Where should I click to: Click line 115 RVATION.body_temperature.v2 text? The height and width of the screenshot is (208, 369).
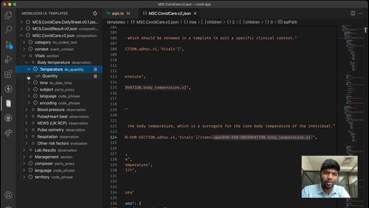tap(156, 87)
